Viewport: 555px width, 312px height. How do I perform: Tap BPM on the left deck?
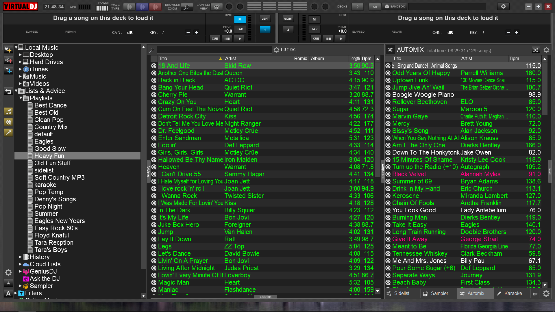pyautogui.click(x=240, y=29)
